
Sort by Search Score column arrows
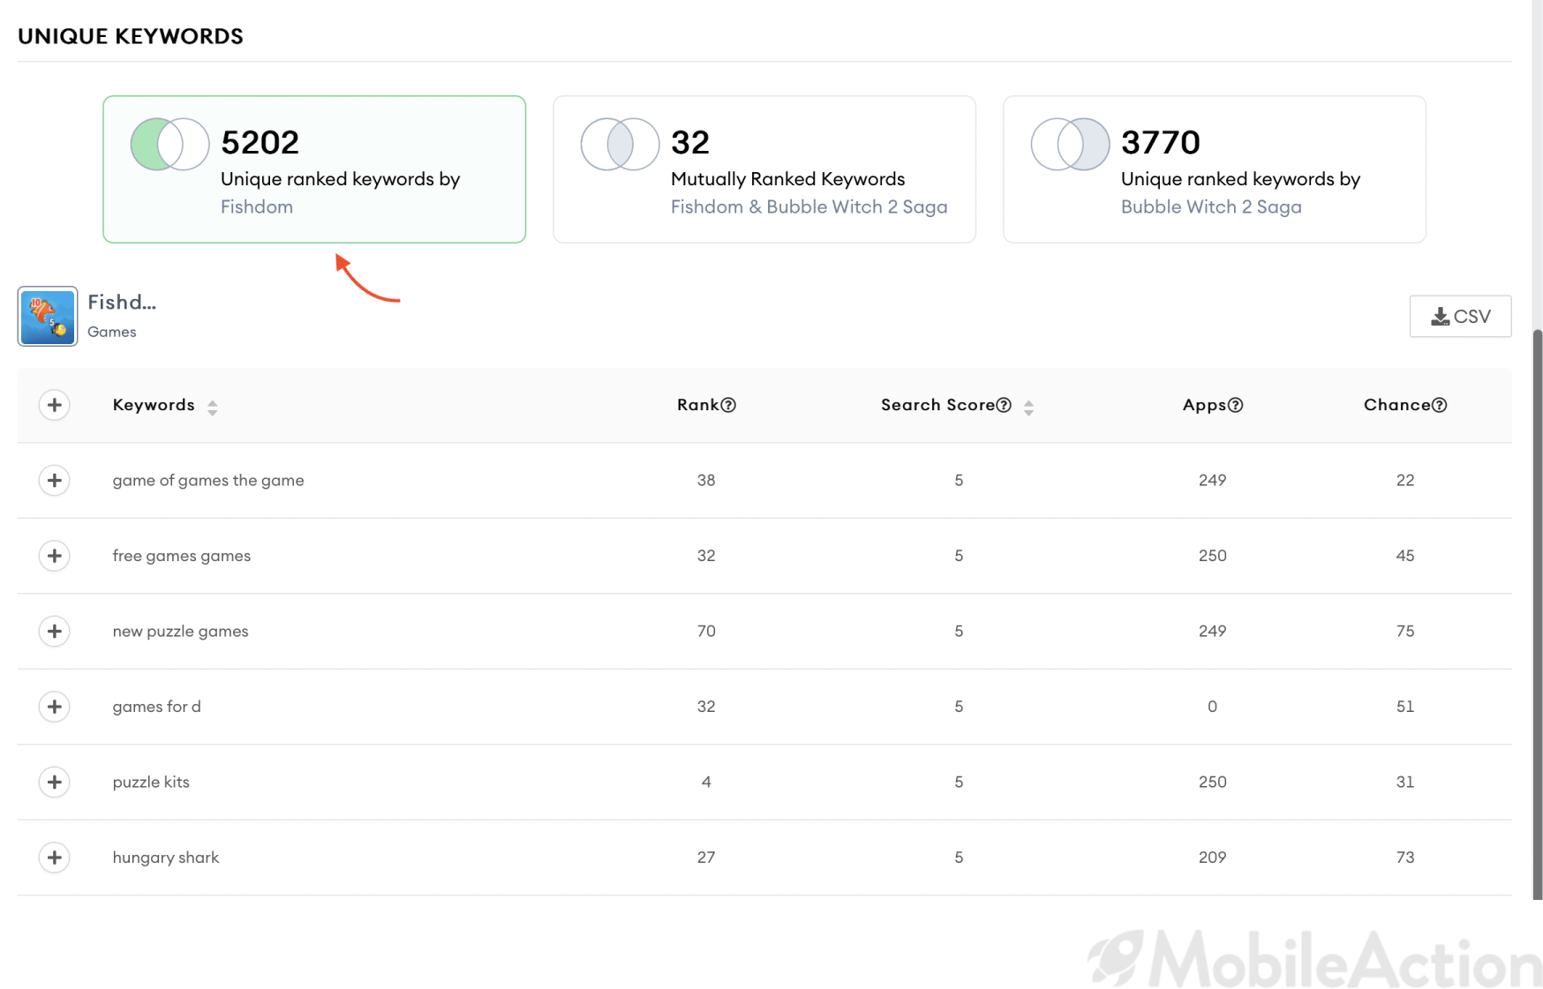[1028, 407]
